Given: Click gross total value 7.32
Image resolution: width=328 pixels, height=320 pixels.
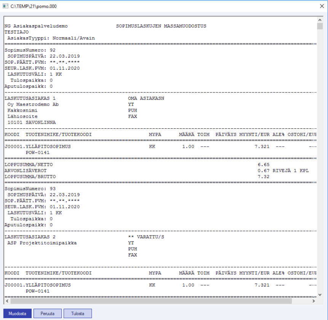Looking at the screenshot, I should point(264,177).
